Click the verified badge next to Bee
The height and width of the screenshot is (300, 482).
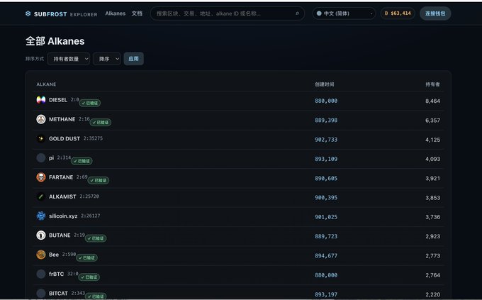coord(87,258)
